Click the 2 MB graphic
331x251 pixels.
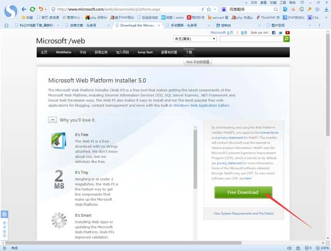59,180
